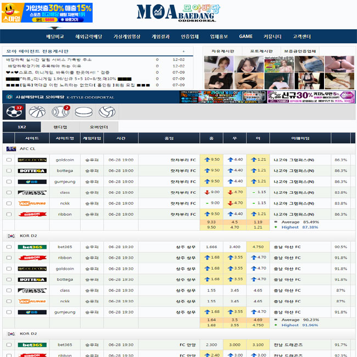Open gumjeung logo in the AFC CL group

pos(32,182)
